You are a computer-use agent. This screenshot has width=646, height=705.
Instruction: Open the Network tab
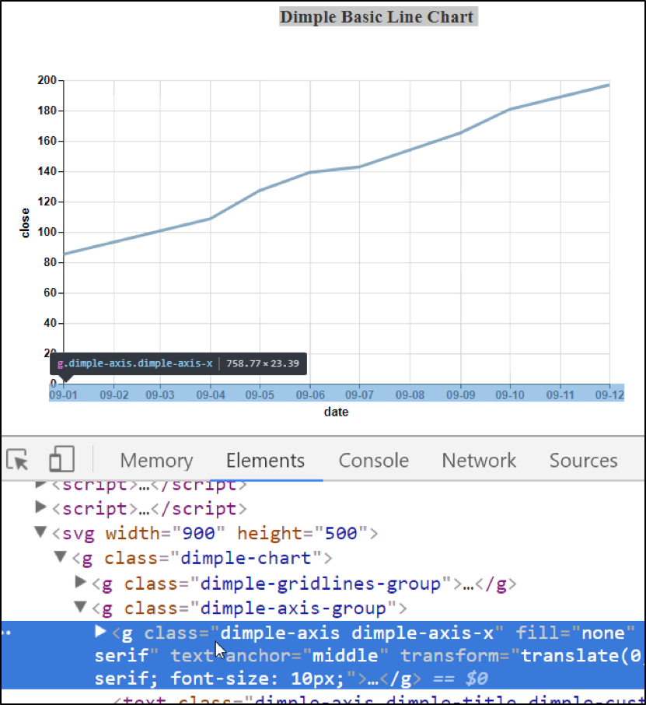[x=479, y=461]
